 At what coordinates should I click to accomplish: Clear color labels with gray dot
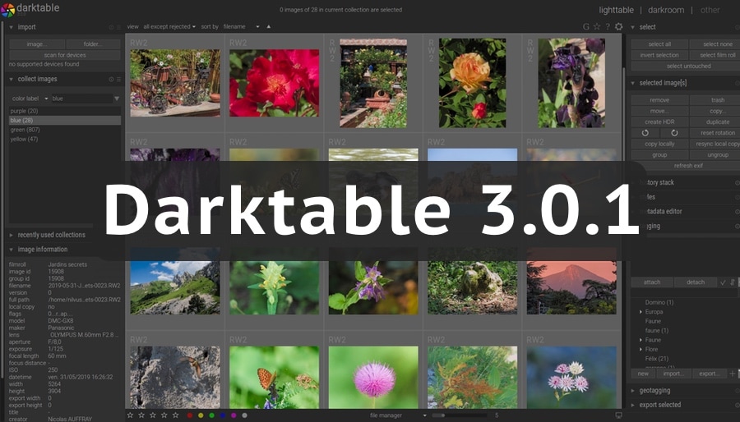click(244, 415)
